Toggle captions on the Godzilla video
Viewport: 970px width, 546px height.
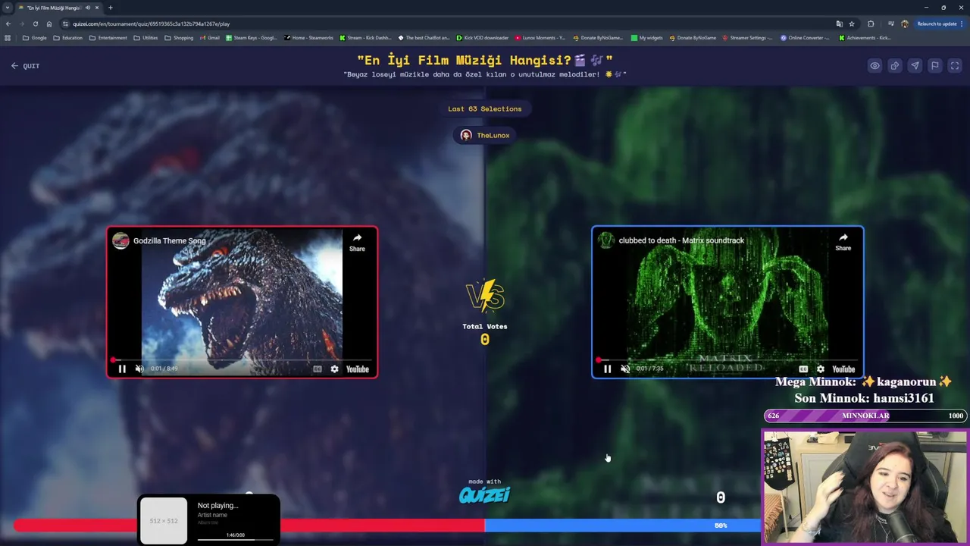coord(318,369)
